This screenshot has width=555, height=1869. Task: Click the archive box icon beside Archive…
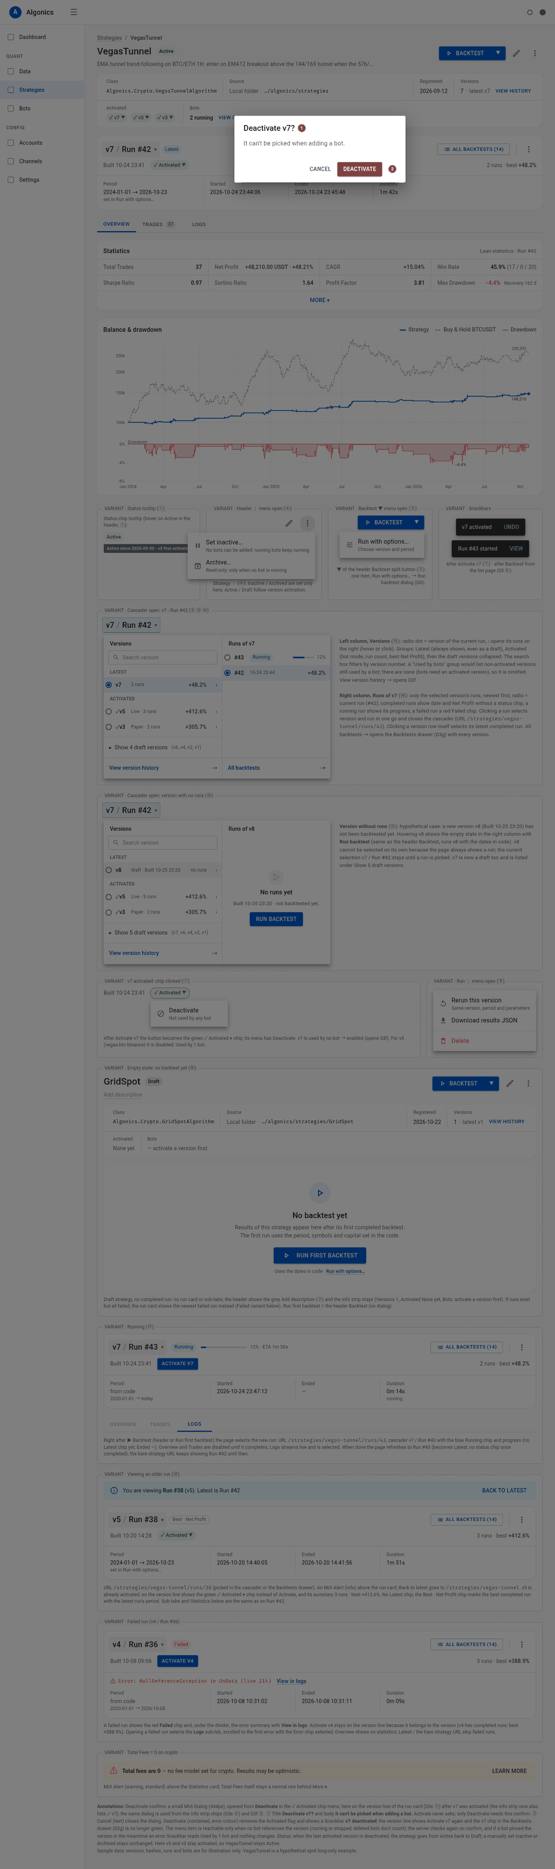point(197,566)
